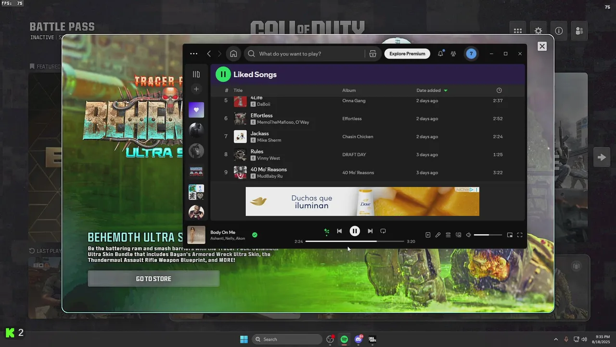Click the Dove advertisement banner
The width and height of the screenshot is (616, 347).
point(362,201)
